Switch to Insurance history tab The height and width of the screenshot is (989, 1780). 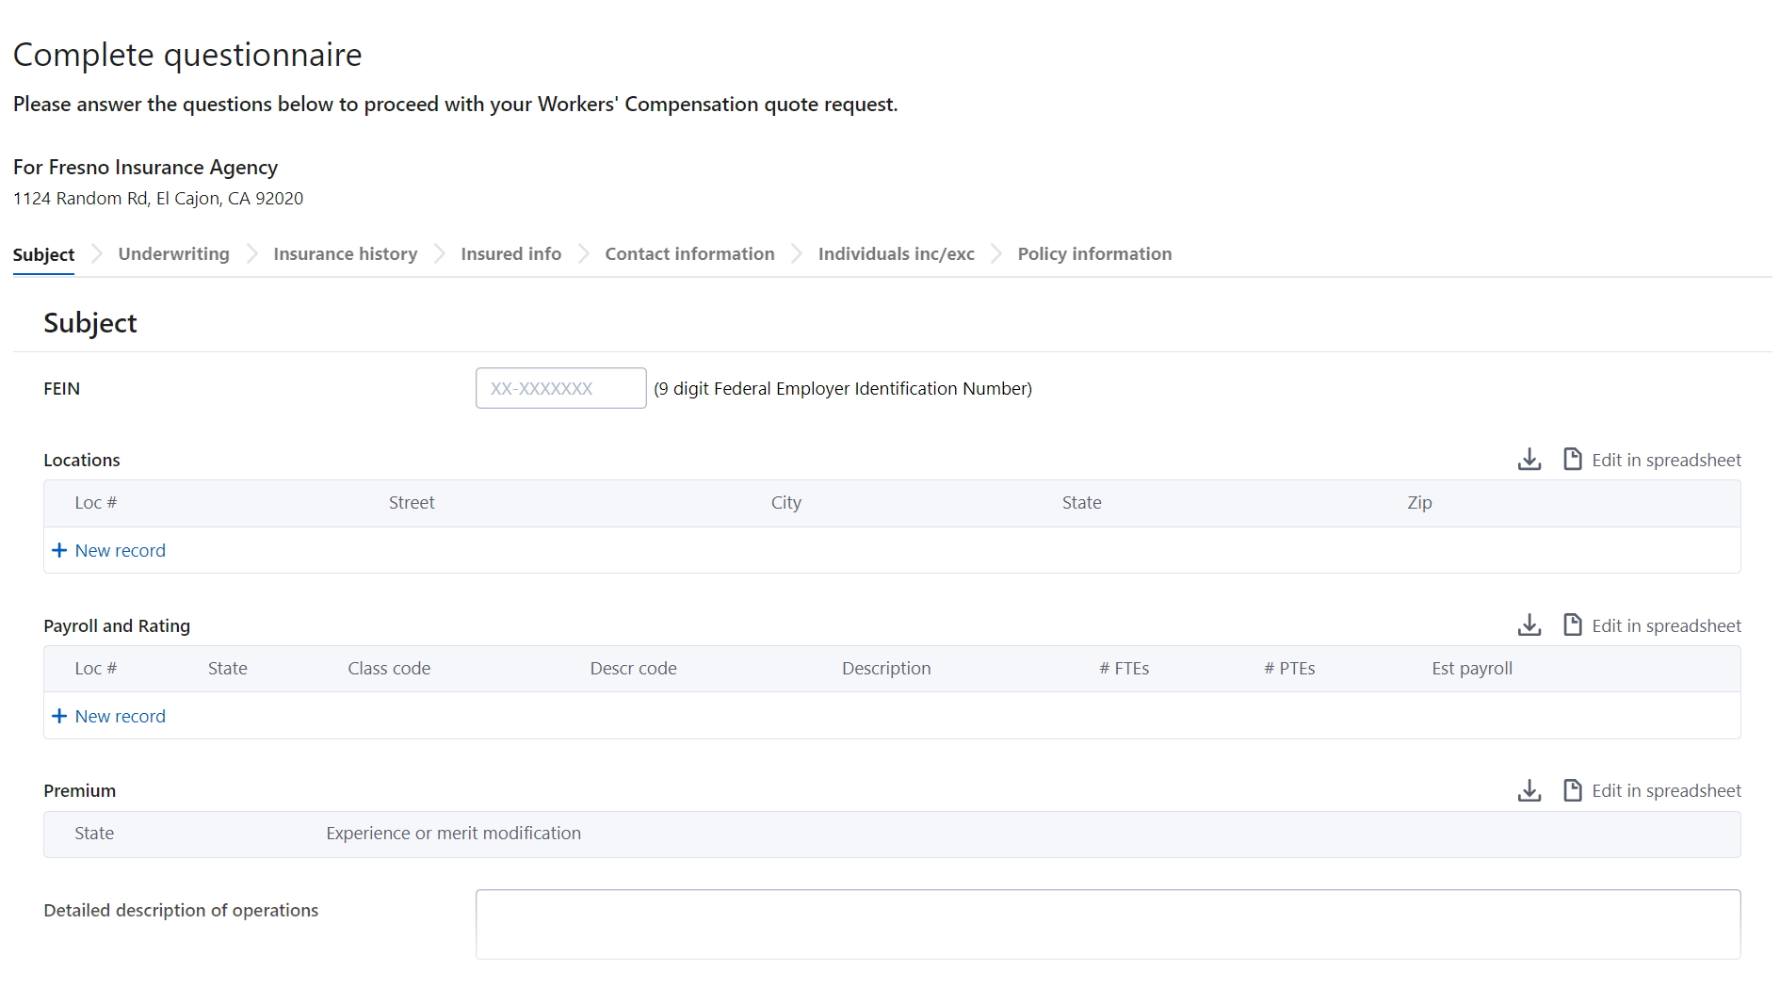click(345, 253)
